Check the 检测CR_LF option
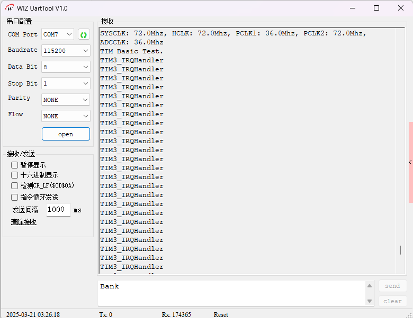413x318 pixels. (15, 185)
